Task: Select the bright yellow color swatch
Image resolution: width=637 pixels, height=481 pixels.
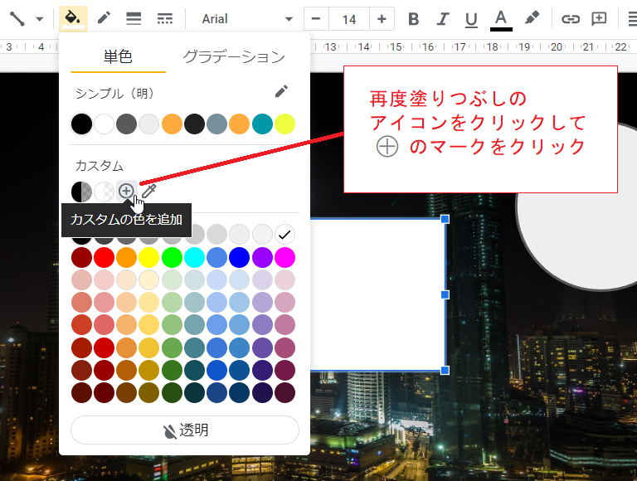Action: coord(149,258)
